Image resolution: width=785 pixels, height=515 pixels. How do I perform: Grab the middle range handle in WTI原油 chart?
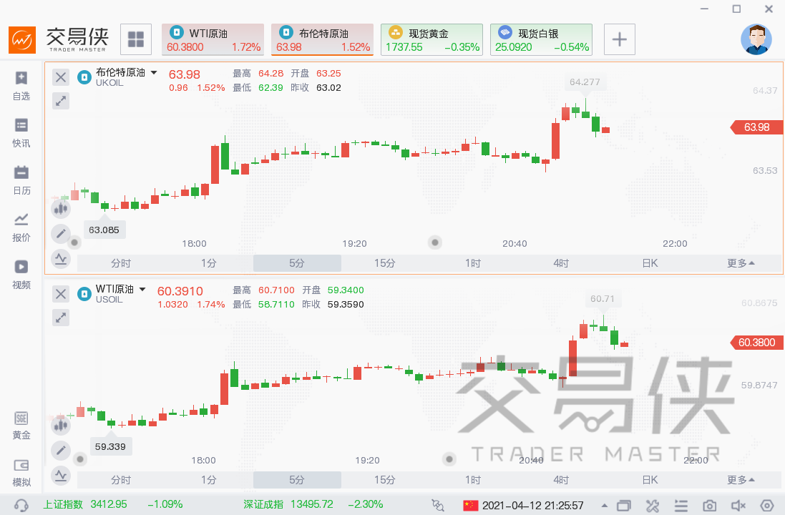pyautogui.click(x=449, y=459)
